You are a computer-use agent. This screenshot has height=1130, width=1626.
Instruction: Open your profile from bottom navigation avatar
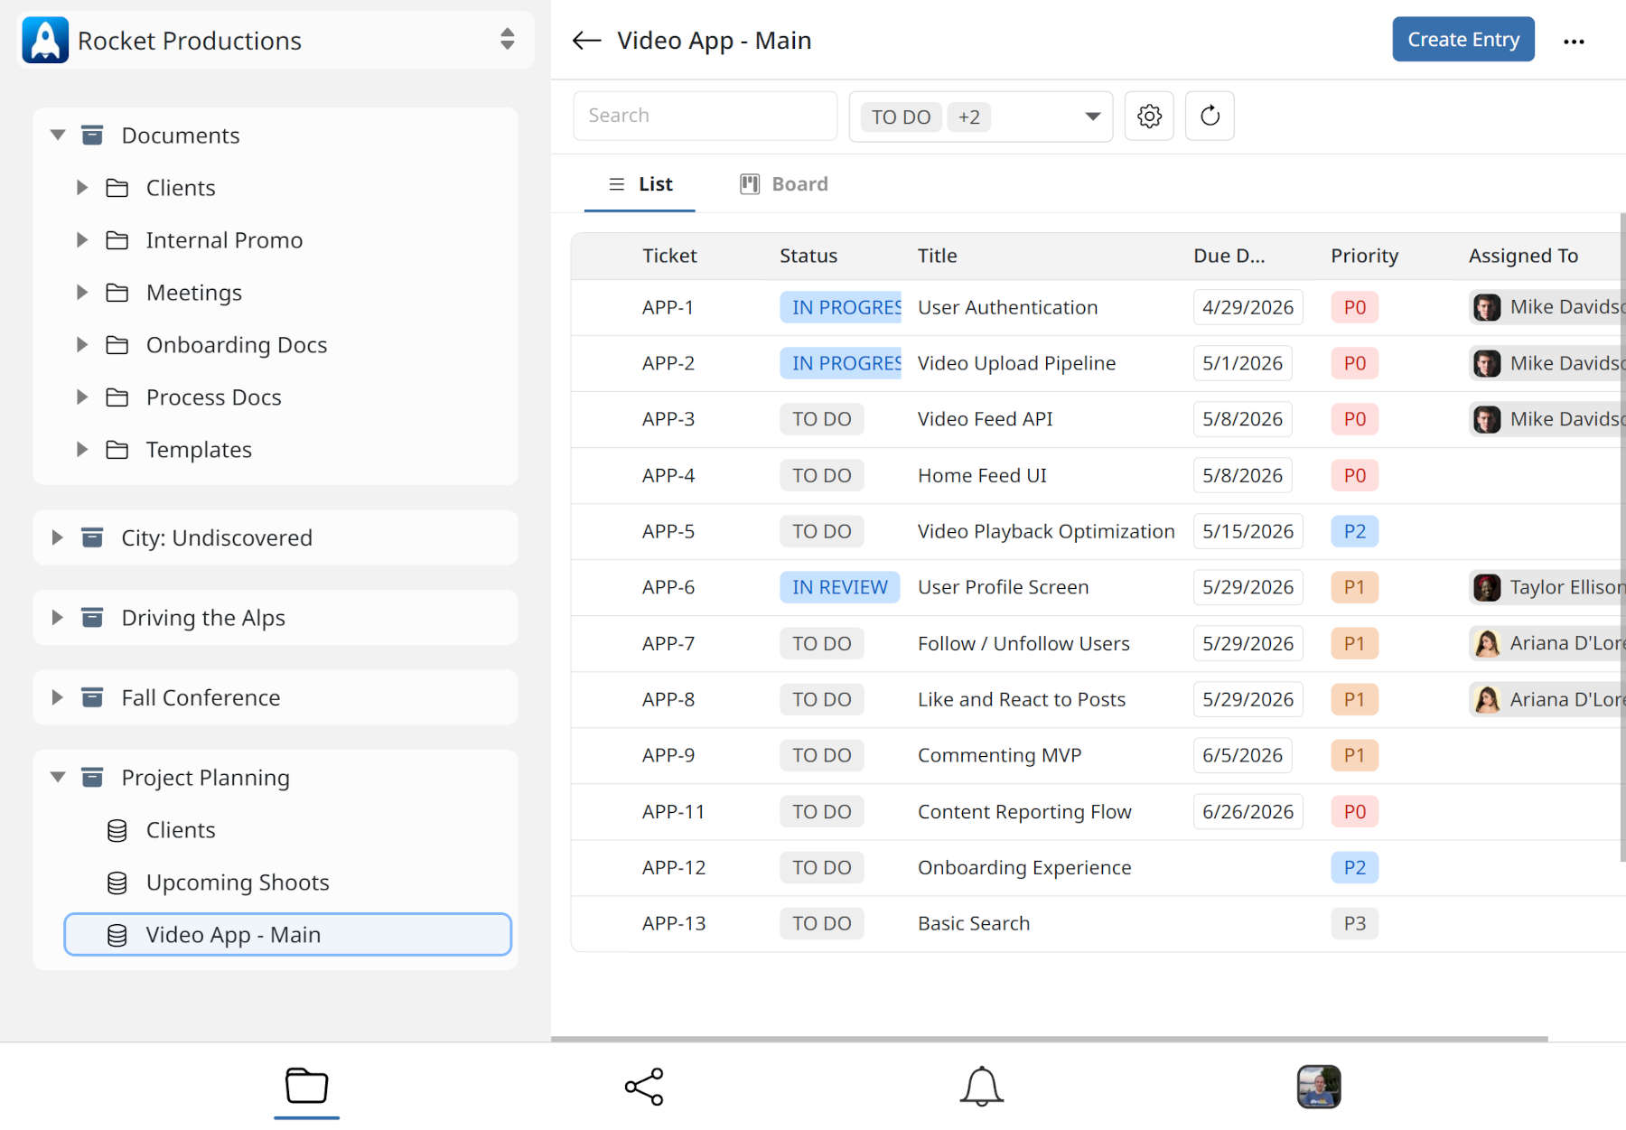(1318, 1087)
